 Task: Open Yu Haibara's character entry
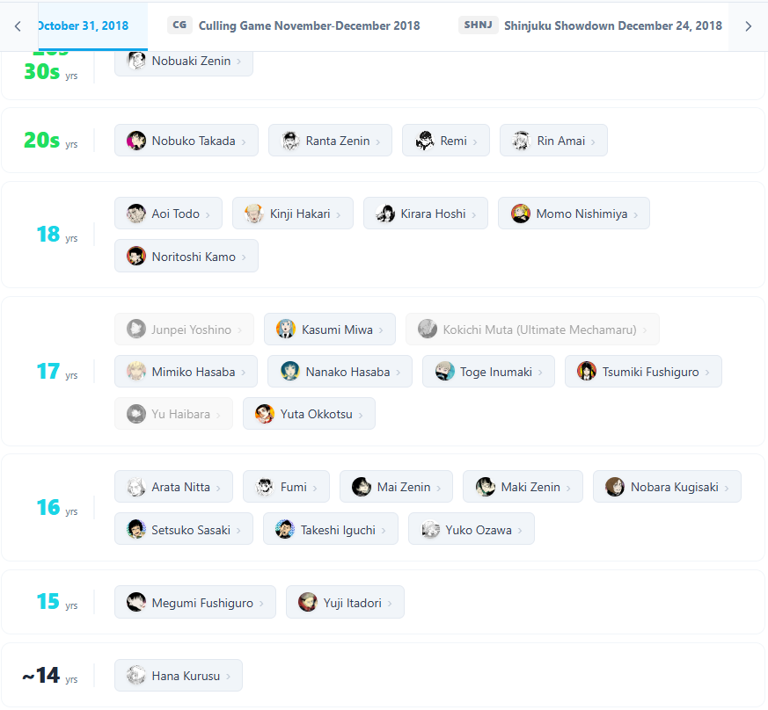click(x=174, y=414)
